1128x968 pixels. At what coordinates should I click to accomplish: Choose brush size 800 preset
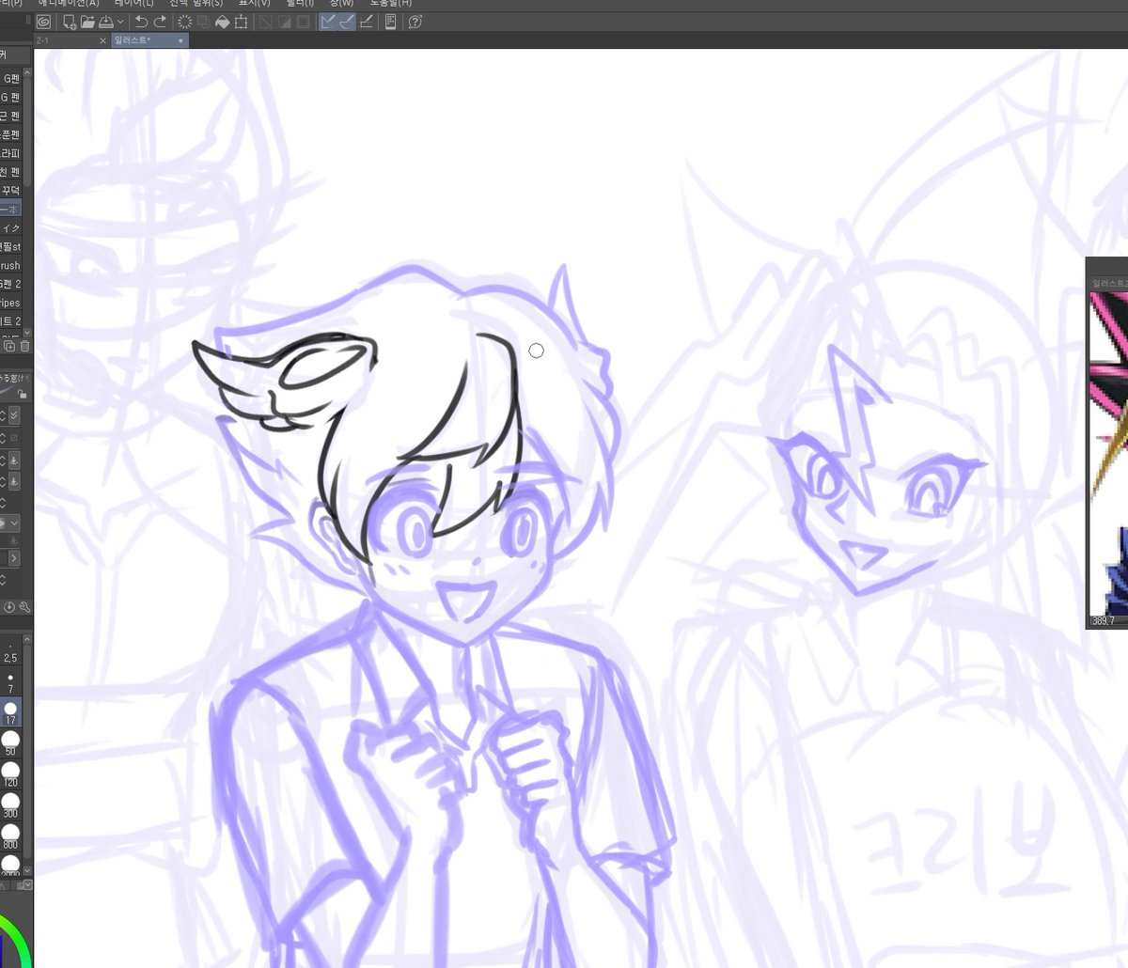click(x=10, y=837)
